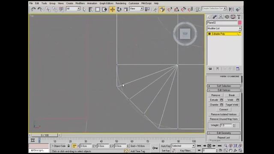
Task: Toggle the Percent Snap icon
Action: pyautogui.click(x=183, y=9)
